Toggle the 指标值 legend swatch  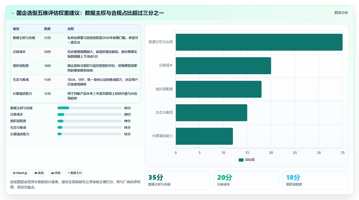click(x=241, y=160)
